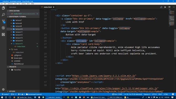Open the Cortana search circle in taskbar
Screen dimensions: 176x99
(6, 97)
